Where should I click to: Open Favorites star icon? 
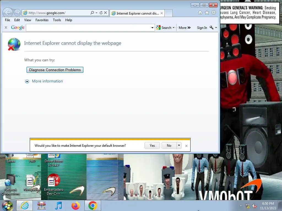(207, 13)
